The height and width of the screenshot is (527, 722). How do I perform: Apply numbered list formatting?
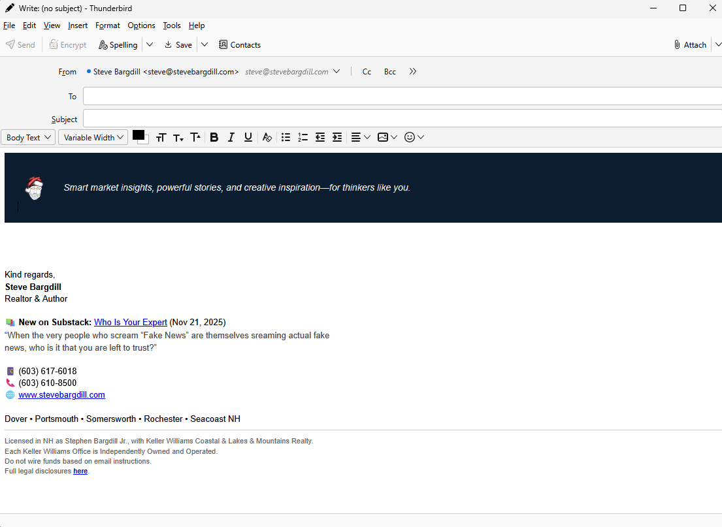coord(303,137)
